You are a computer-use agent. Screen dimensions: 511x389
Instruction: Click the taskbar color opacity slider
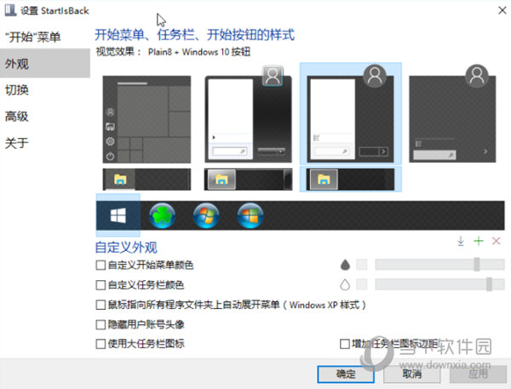439,284
